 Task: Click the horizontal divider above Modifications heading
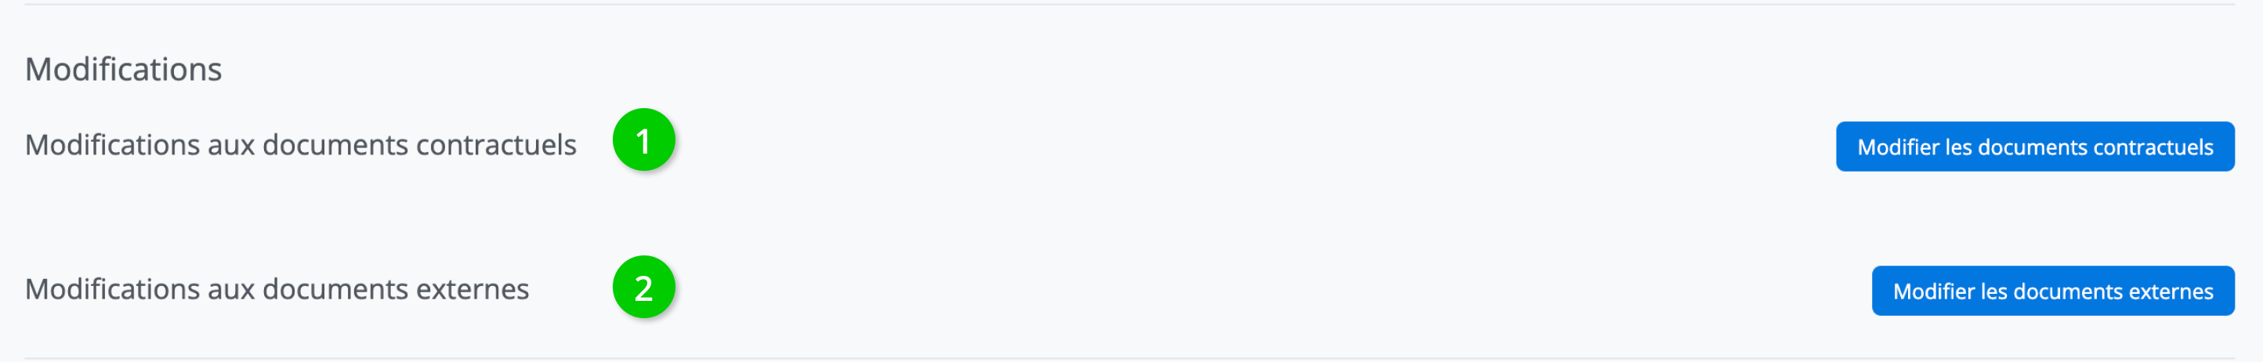1130,5
